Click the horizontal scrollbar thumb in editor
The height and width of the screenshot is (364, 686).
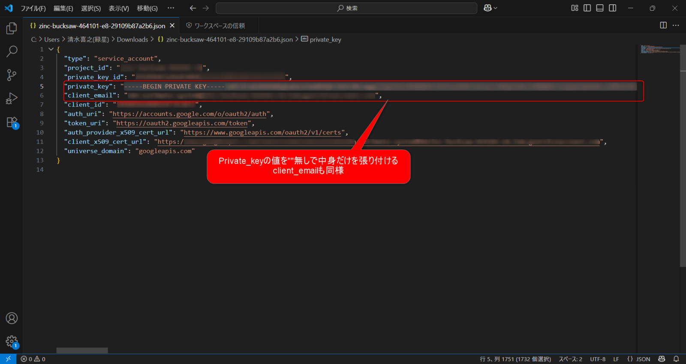(82, 350)
